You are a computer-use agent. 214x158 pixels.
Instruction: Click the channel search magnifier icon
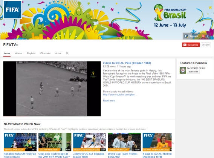click(67, 53)
